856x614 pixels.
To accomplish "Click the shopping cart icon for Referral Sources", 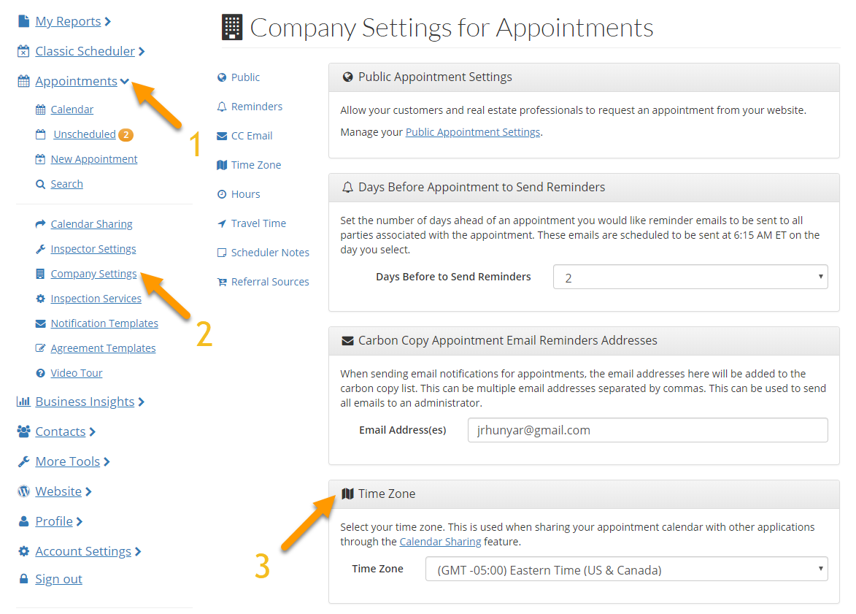I will pyautogui.click(x=222, y=282).
